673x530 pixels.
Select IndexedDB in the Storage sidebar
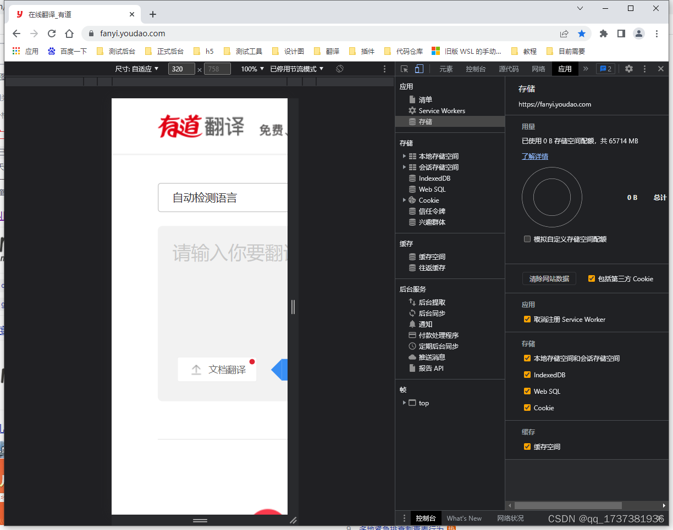tap(434, 178)
